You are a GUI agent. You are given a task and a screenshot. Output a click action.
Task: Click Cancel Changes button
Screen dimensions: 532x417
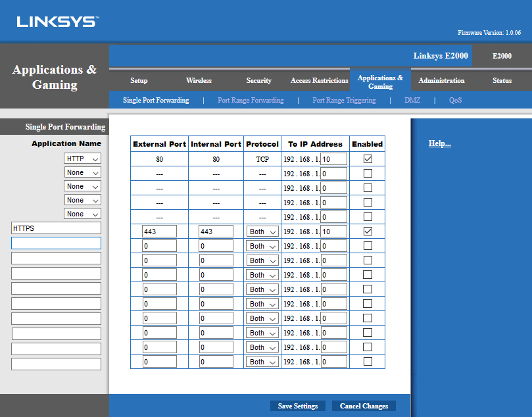click(364, 406)
